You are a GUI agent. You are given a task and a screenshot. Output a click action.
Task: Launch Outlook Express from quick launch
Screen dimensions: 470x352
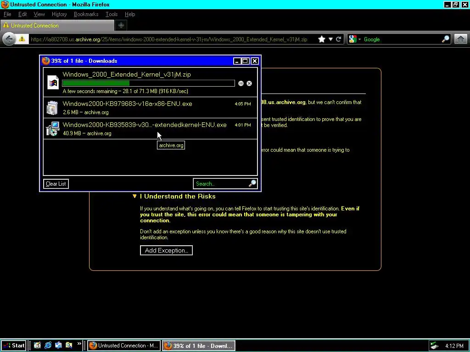(x=58, y=346)
